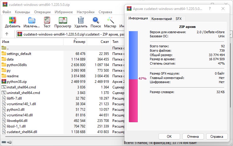233x146 pixels.
Task: Open the Просмотр (View) tool
Action: point(63,20)
